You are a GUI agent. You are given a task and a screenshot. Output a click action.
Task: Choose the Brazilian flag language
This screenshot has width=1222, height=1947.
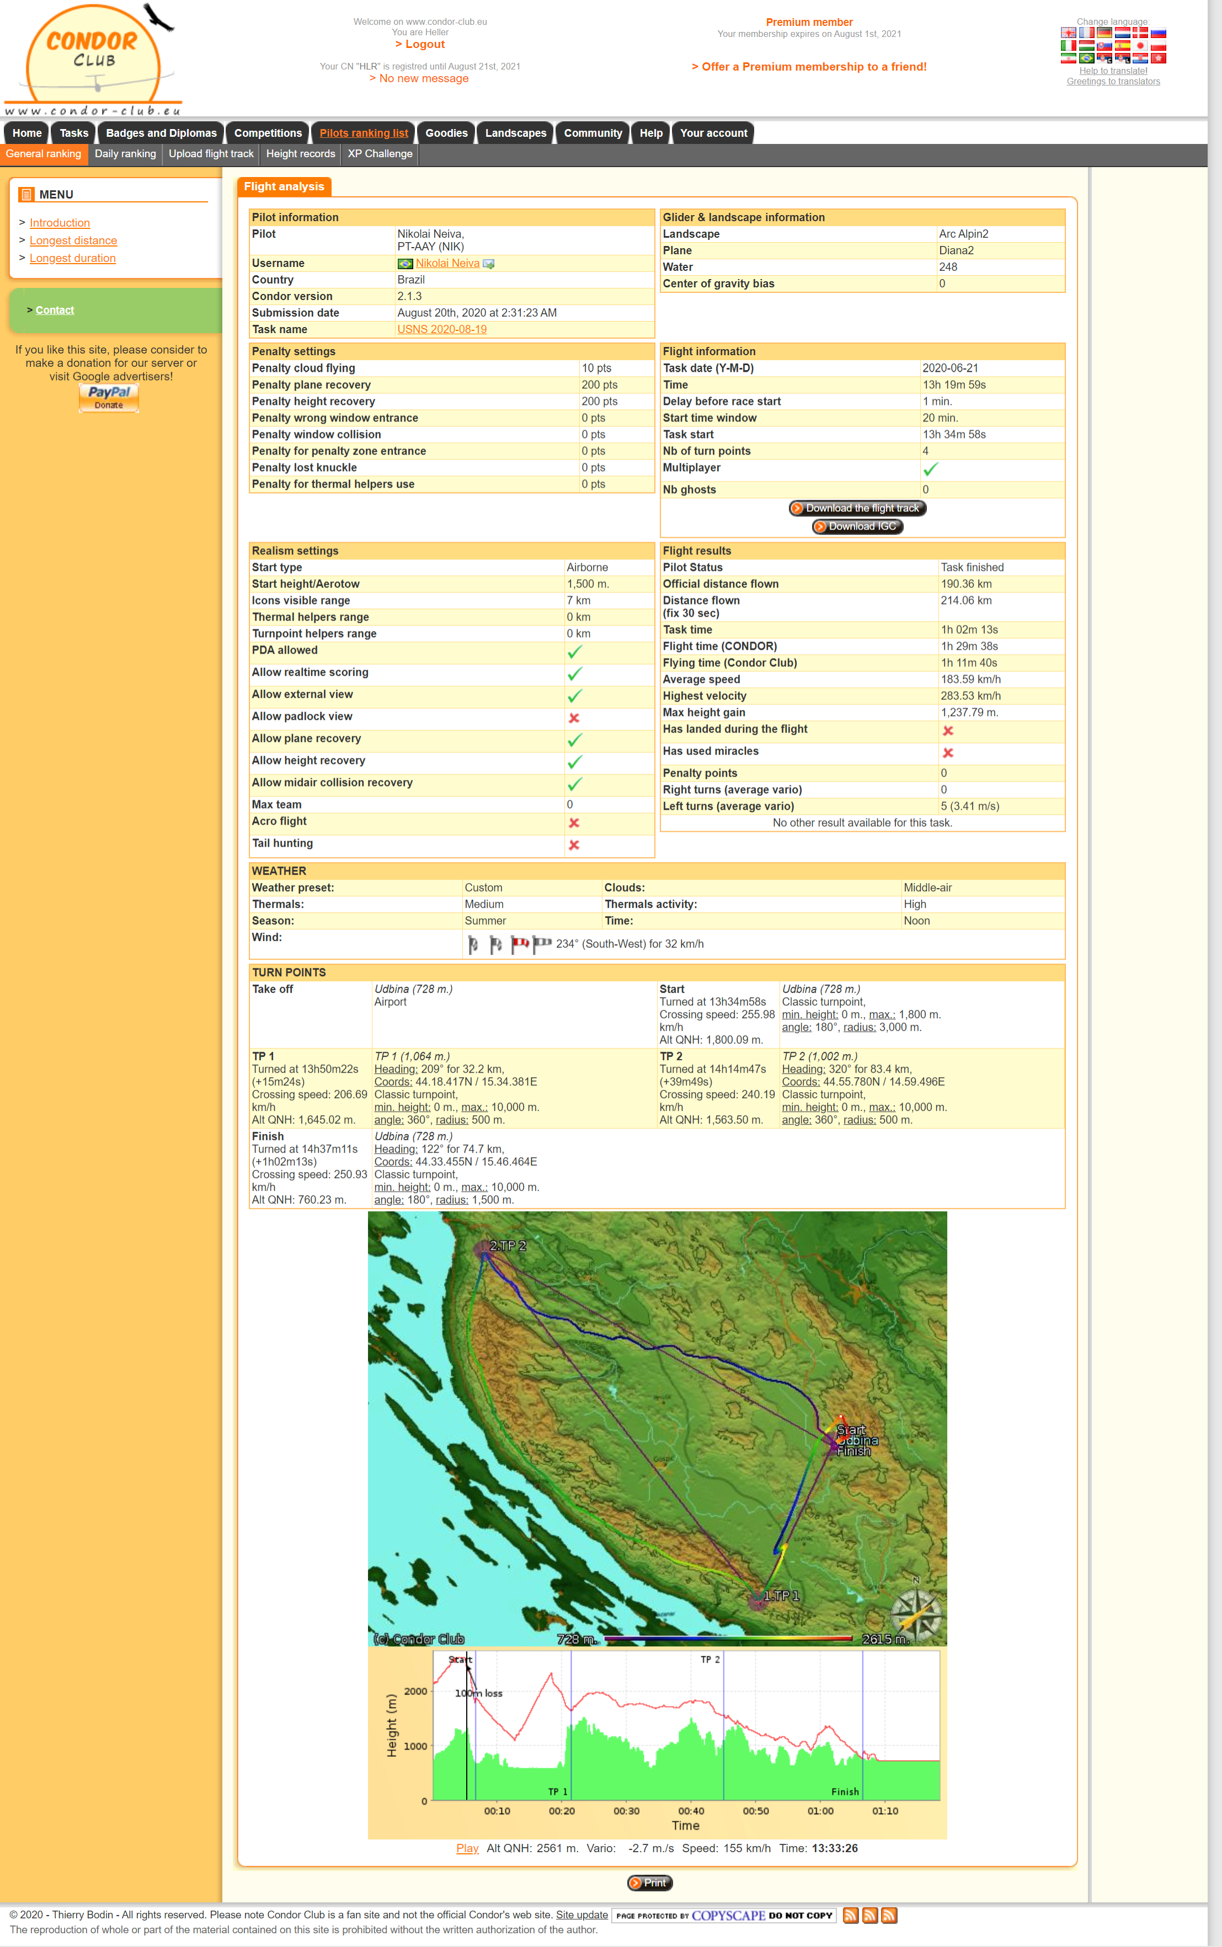tap(1087, 58)
